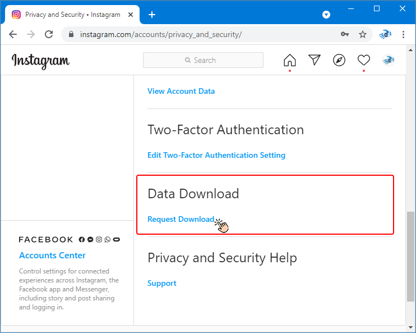Bookmark this page with the star icon
Image resolution: width=416 pixels, height=333 pixels.
[x=363, y=34]
